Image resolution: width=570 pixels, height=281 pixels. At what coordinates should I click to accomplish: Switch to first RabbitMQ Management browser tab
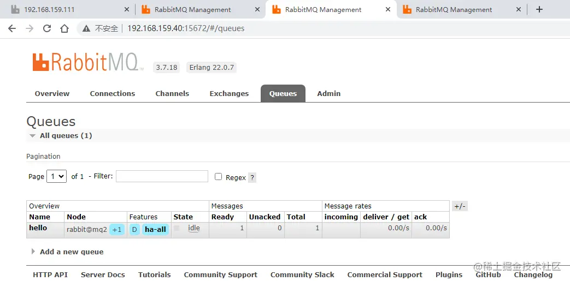199,10
